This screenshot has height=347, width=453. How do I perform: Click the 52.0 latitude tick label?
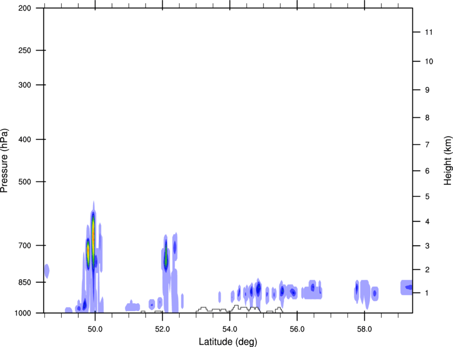point(163,329)
